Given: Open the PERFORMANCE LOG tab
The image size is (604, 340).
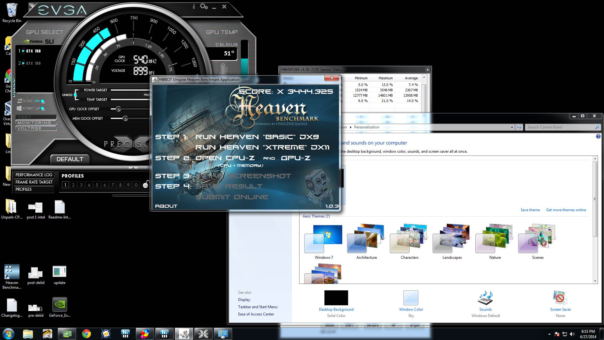Looking at the screenshot, I should click(x=34, y=175).
